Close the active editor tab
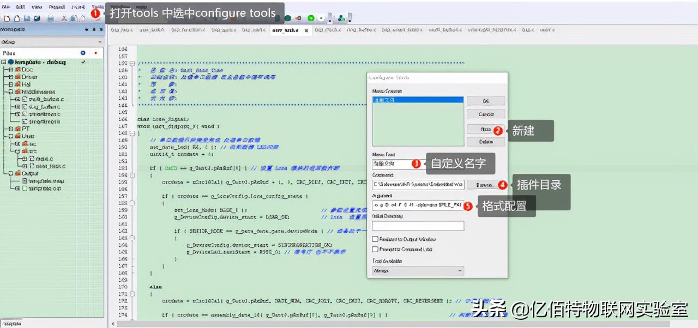Image resolution: width=698 pixels, height=328 pixels. pyautogui.click(x=306, y=31)
